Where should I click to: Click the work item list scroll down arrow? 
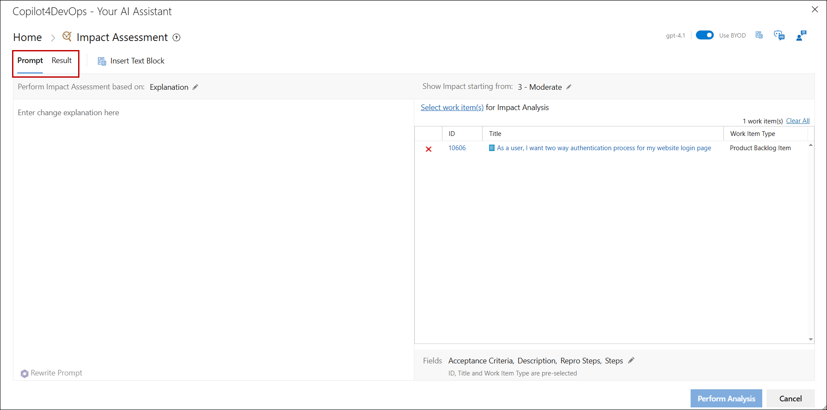pos(811,340)
